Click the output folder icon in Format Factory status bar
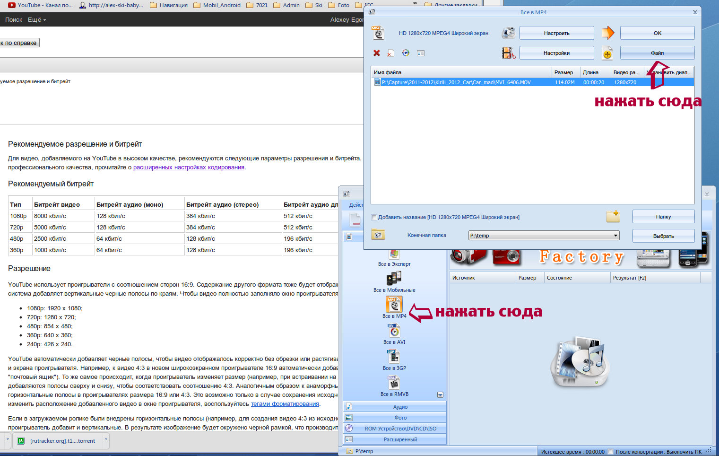 pyautogui.click(x=349, y=451)
